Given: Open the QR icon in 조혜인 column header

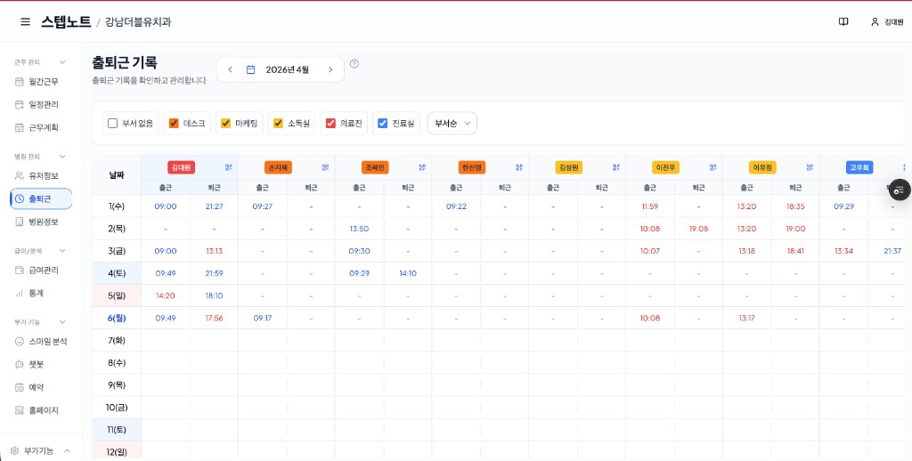Looking at the screenshot, I should coord(422,167).
